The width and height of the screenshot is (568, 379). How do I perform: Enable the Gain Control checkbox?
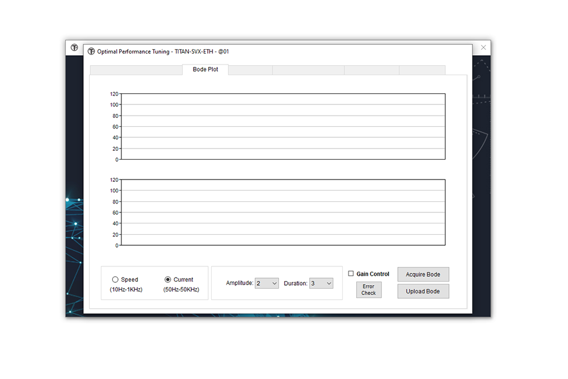(x=351, y=273)
